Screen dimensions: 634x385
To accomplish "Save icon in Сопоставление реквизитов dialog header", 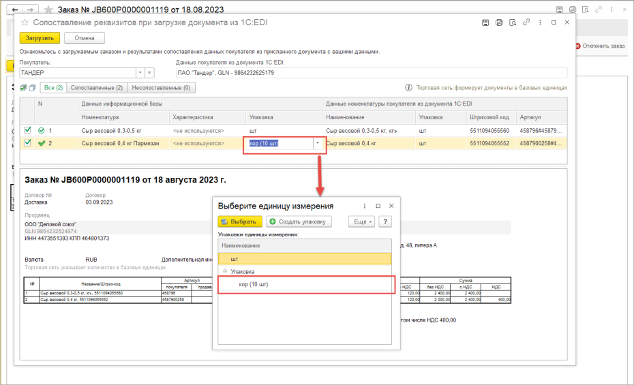I will pos(485,22).
